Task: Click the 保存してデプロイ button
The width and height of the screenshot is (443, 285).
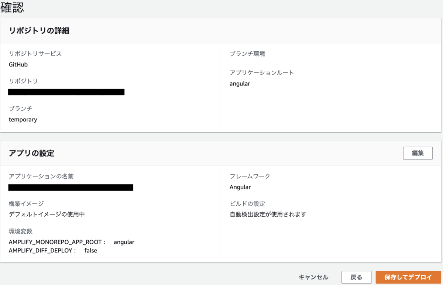Action: (x=408, y=277)
